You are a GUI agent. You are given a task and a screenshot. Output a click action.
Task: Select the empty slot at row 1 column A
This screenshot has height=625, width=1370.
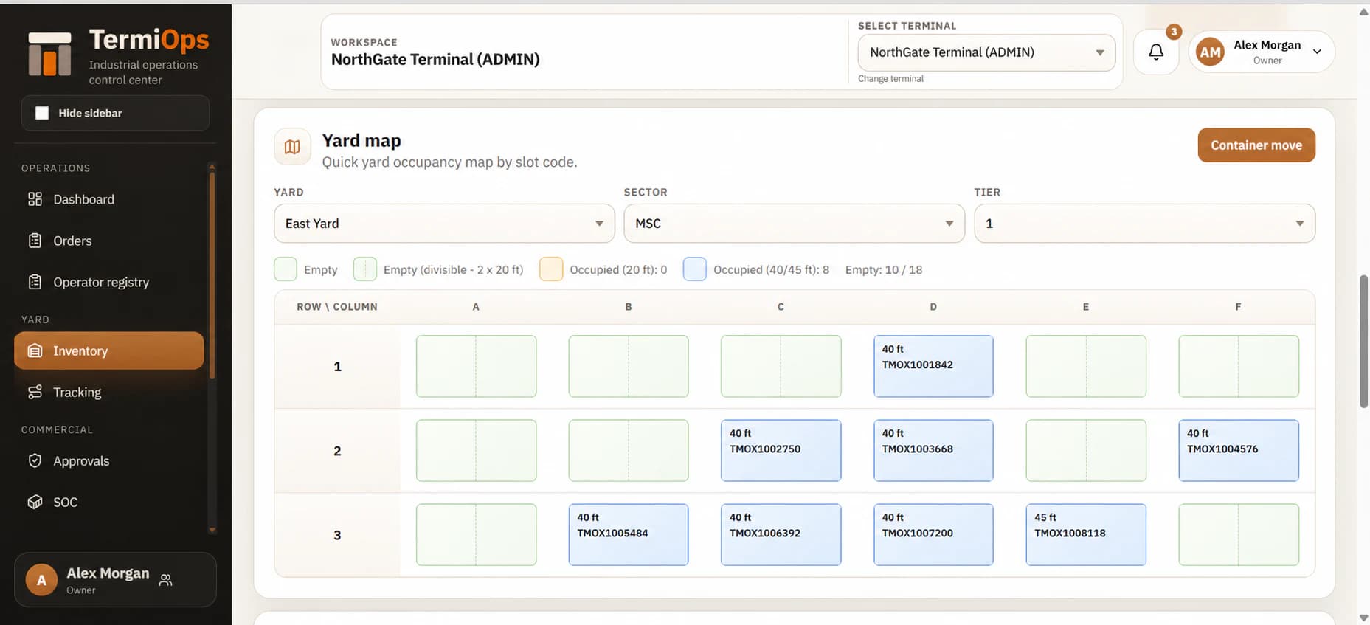(x=476, y=366)
